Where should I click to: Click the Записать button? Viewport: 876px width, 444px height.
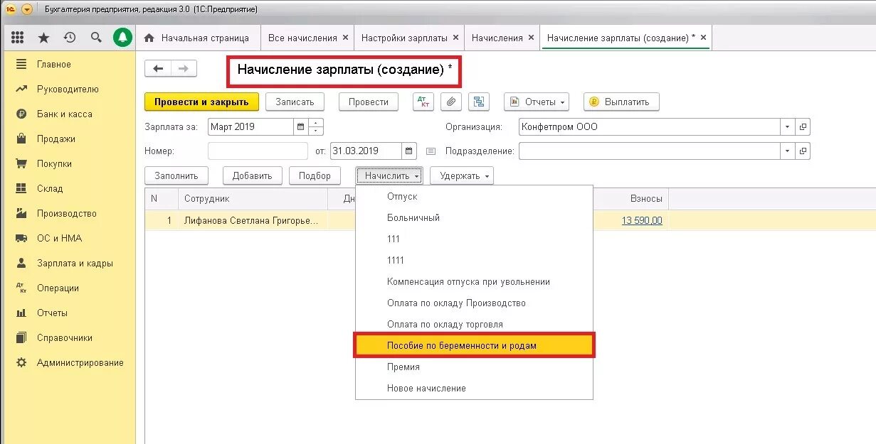coord(295,102)
